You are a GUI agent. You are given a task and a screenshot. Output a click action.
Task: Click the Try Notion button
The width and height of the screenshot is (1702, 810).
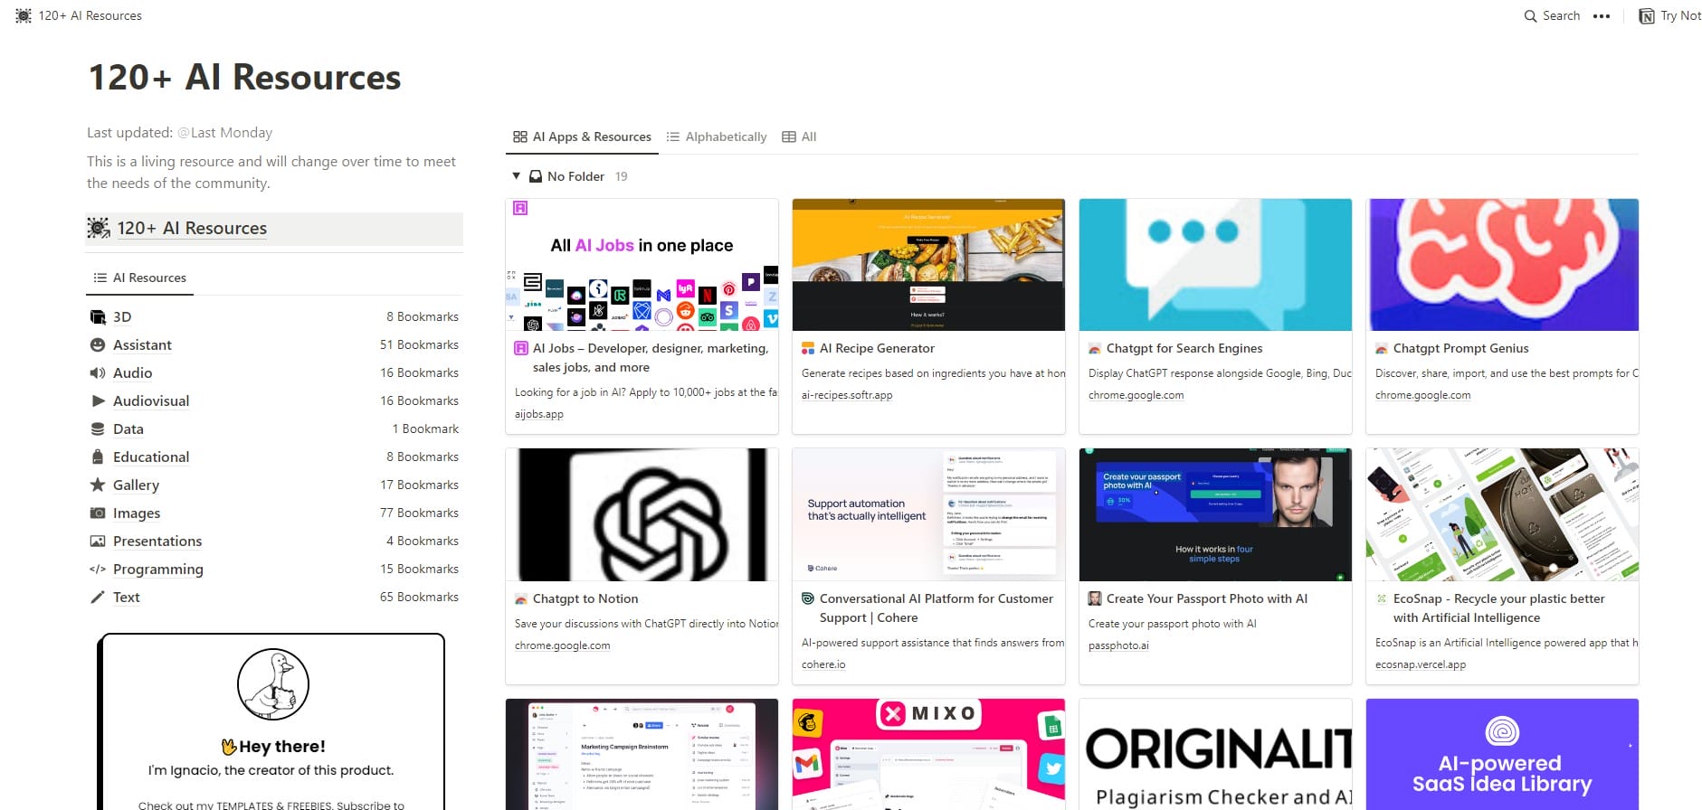click(x=1671, y=16)
